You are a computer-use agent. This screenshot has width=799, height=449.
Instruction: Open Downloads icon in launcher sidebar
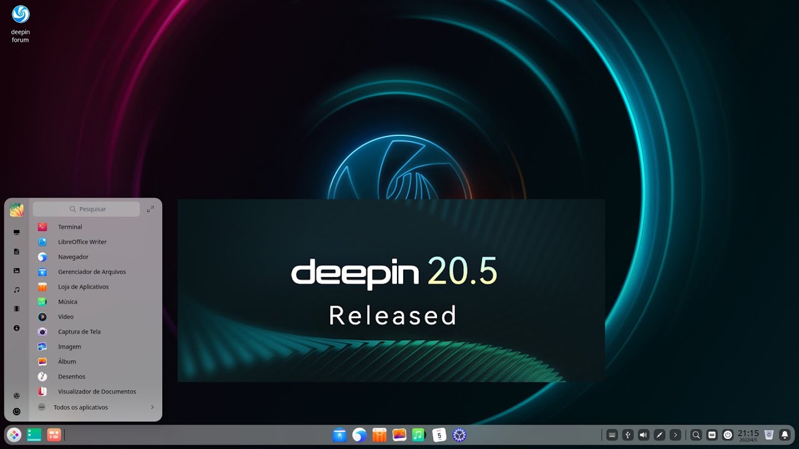coord(17,328)
